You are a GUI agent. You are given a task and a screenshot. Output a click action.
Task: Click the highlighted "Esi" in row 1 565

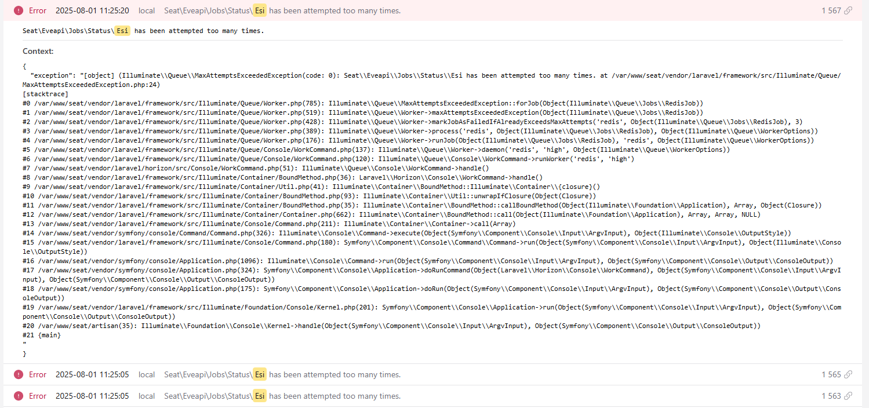(260, 374)
